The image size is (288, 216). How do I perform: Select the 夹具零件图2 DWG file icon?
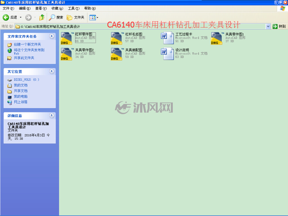pos(66,54)
